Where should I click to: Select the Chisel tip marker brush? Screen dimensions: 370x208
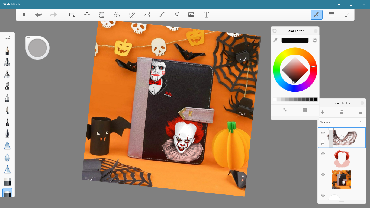[7, 86]
